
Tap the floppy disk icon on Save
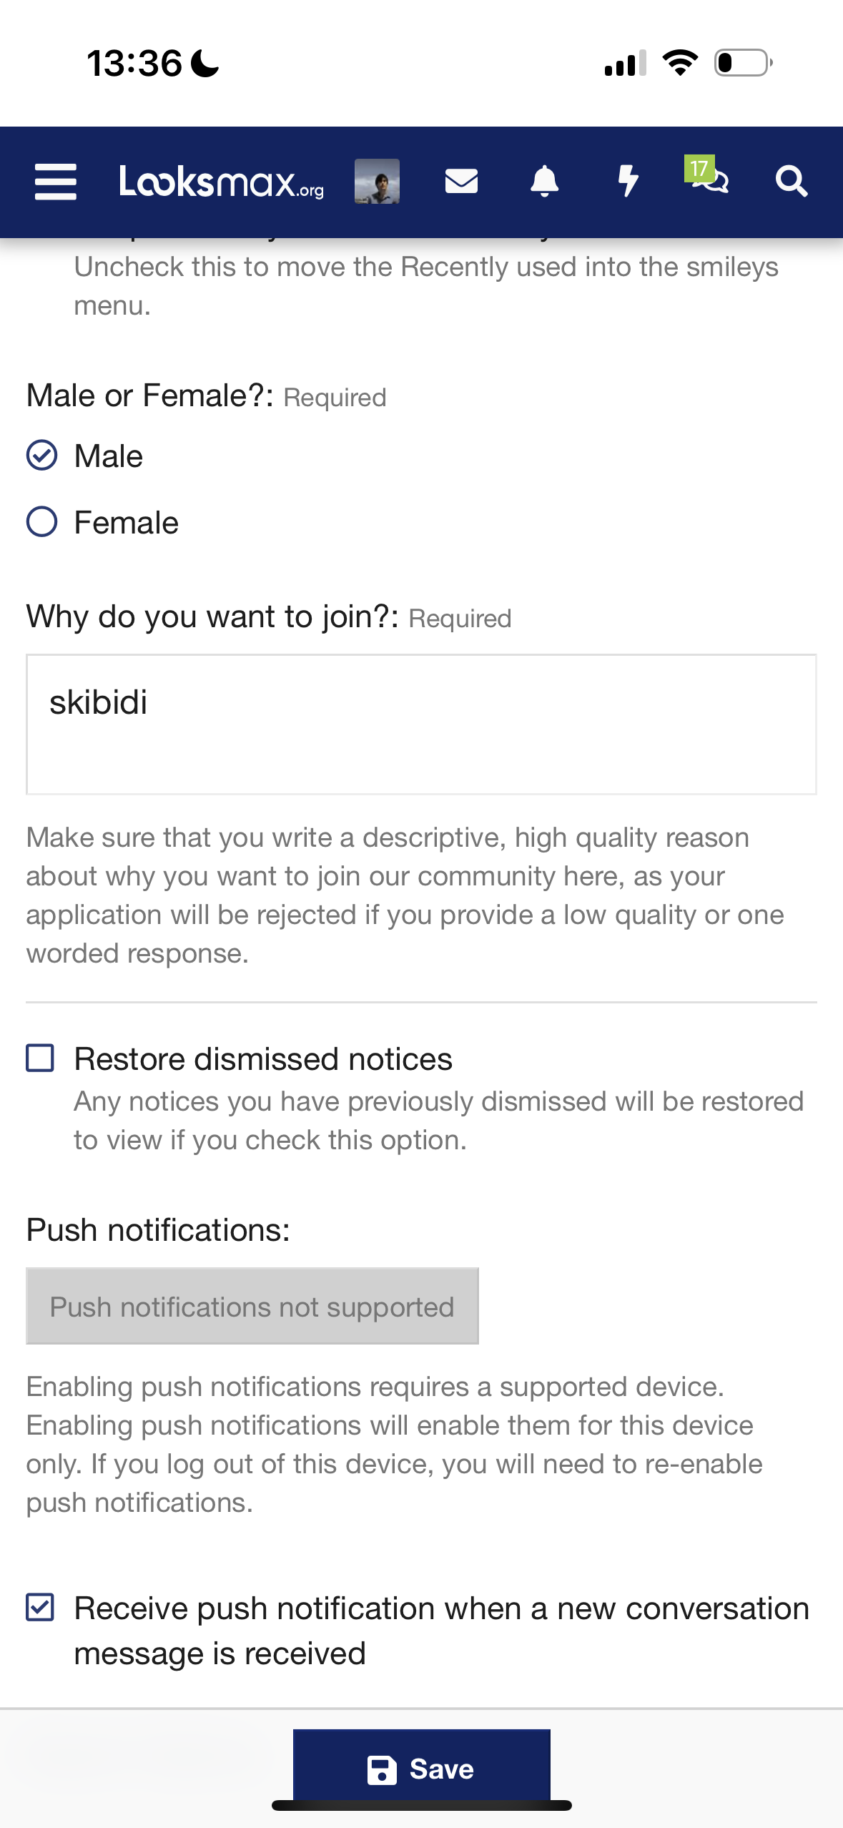[x=382, y=1770]
